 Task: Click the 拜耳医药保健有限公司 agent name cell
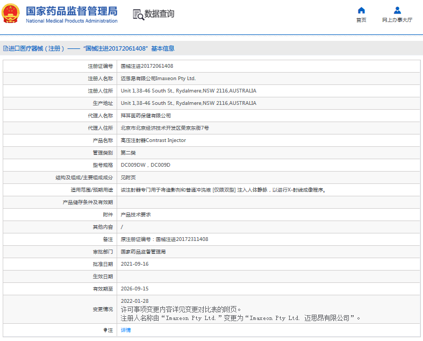click(146, 115)
